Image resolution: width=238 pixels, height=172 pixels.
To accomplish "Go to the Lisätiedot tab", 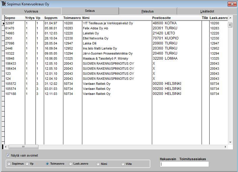I will point(207,11).
